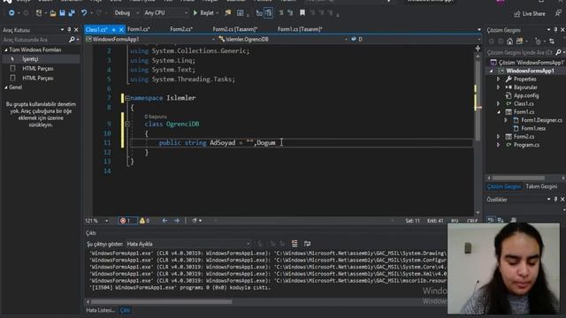Toggle word wrap in Output panel
This screenshot has width=566, height=318.
pos(307,244)
